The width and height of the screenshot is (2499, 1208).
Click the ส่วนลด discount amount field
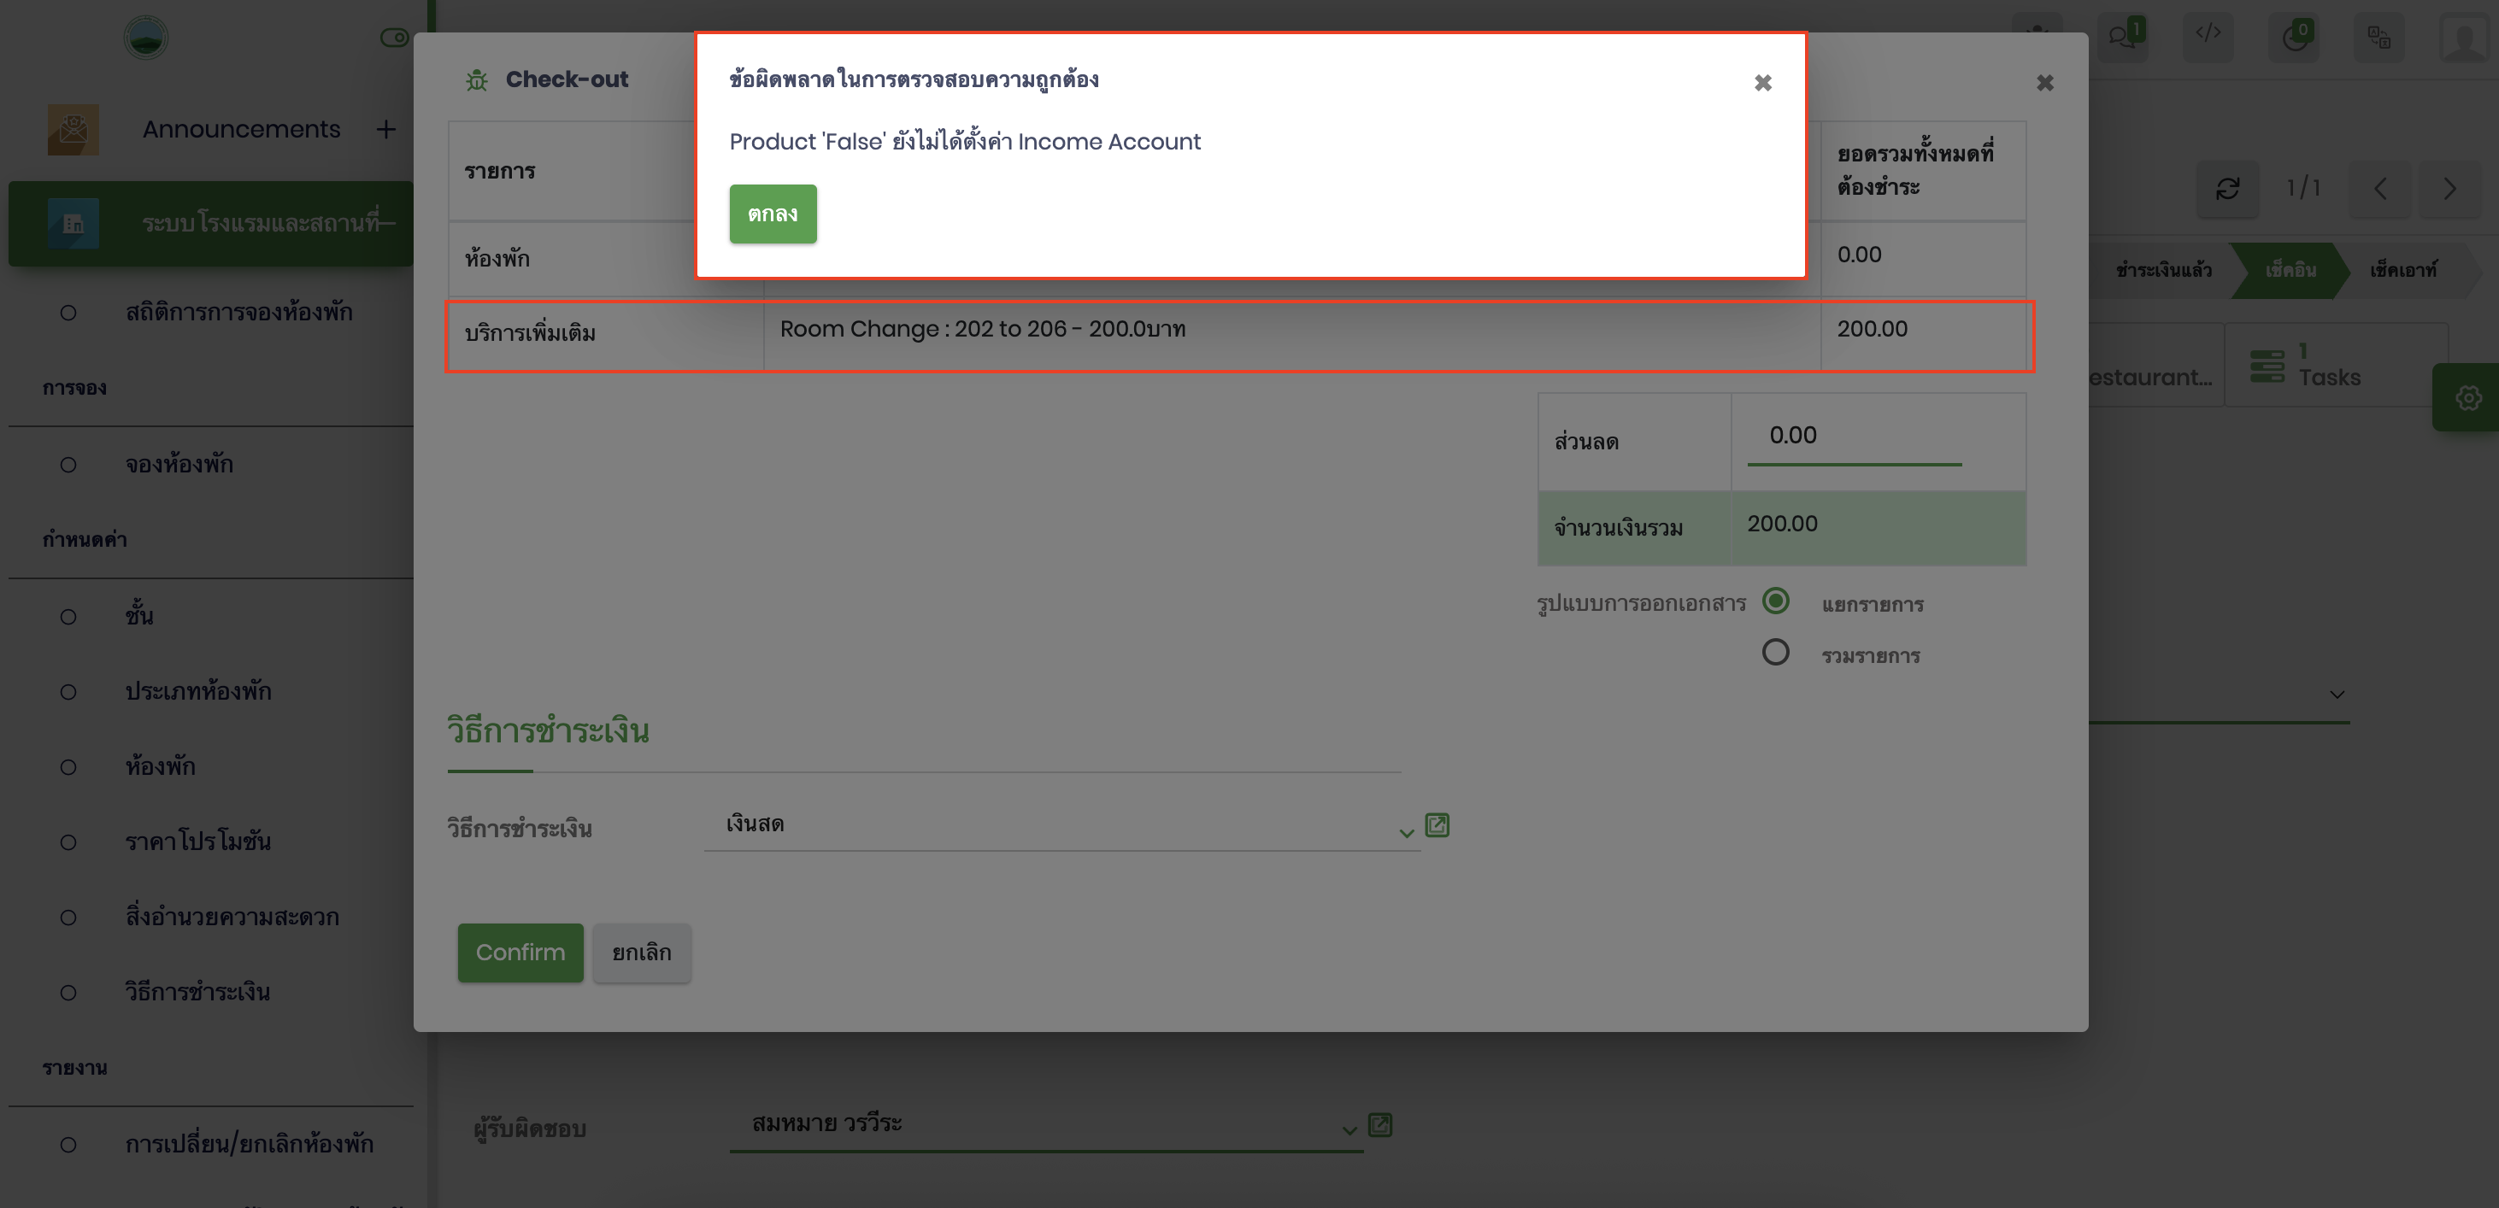(1853, 437)
